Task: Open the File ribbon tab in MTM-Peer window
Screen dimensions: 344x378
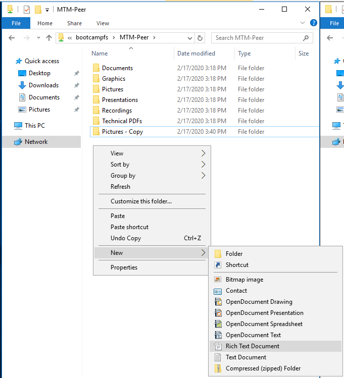Action: coord(16,23)
